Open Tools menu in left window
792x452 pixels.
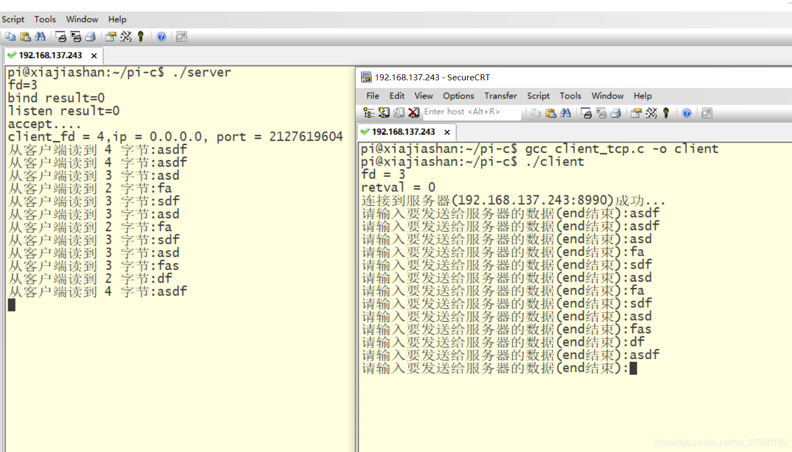click(45, 19)
